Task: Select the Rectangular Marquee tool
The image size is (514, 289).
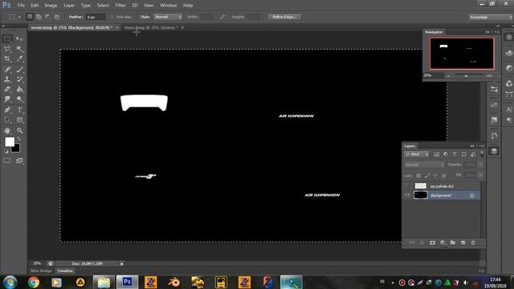Action: (x=7, y=39)
